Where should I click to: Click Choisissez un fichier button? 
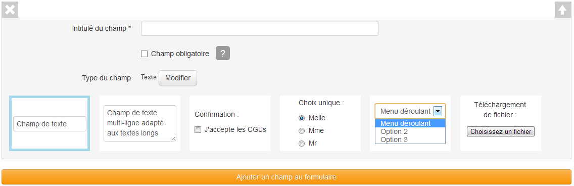click(500, 131)
